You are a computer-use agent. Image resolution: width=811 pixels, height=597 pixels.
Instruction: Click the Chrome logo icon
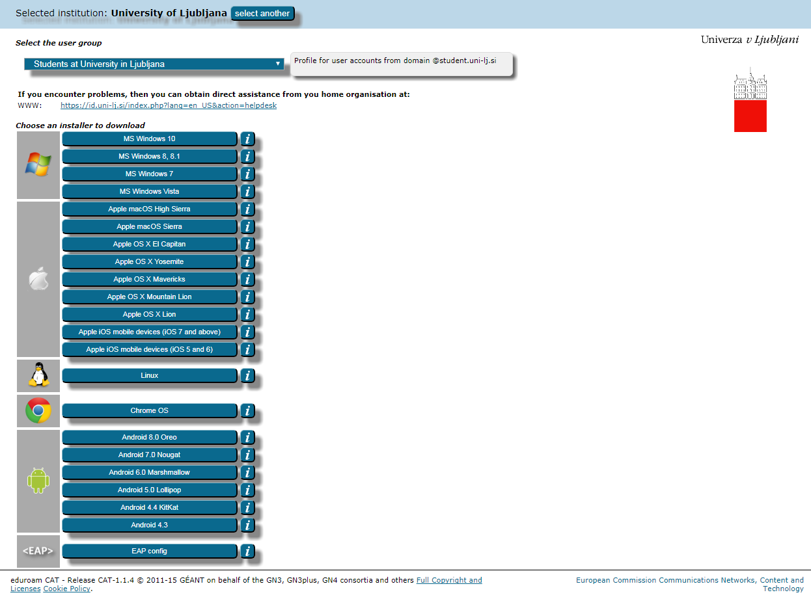tap(38, 410)
